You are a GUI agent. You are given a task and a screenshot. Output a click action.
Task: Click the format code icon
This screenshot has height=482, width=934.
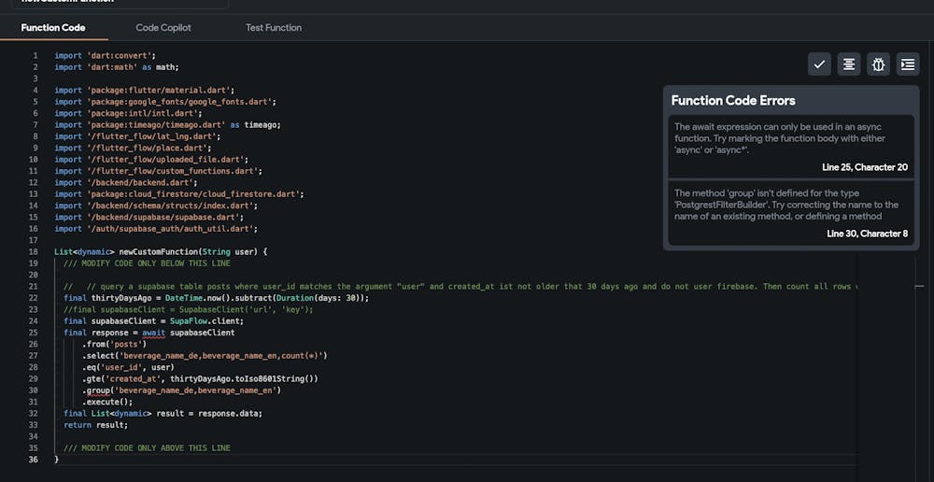(x=849, y=64)
